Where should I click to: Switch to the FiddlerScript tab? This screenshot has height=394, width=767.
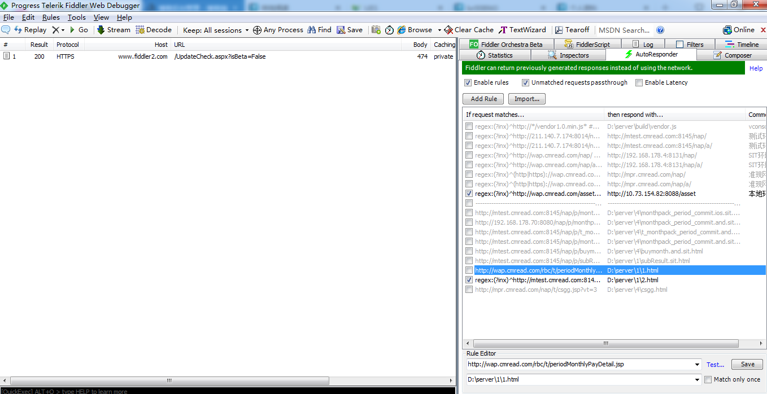[587, 45]
